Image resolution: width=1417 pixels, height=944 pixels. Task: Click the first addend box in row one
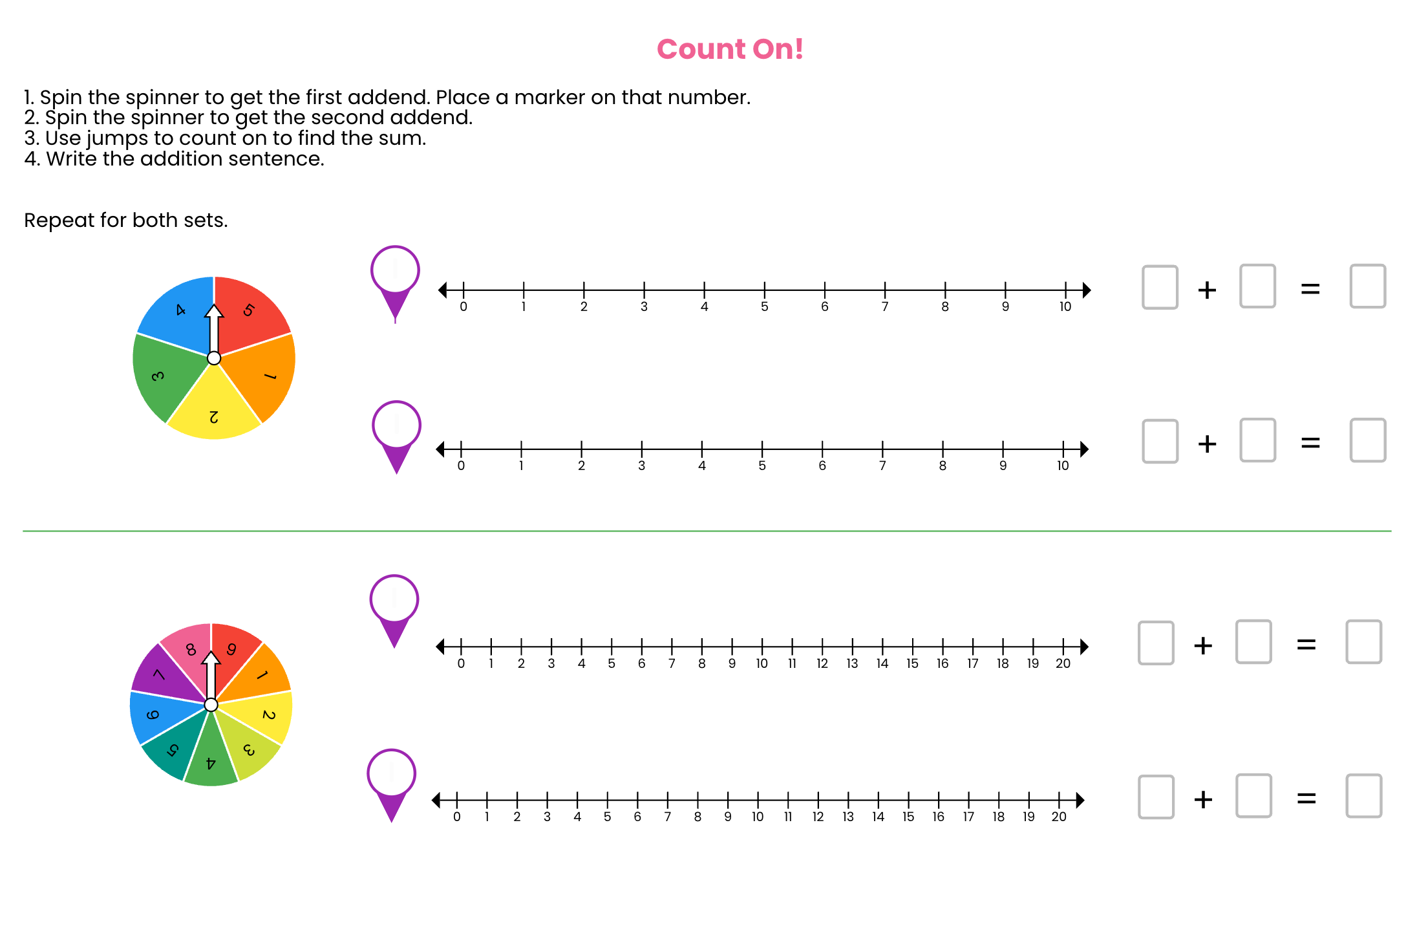(x=1160, y=287)
